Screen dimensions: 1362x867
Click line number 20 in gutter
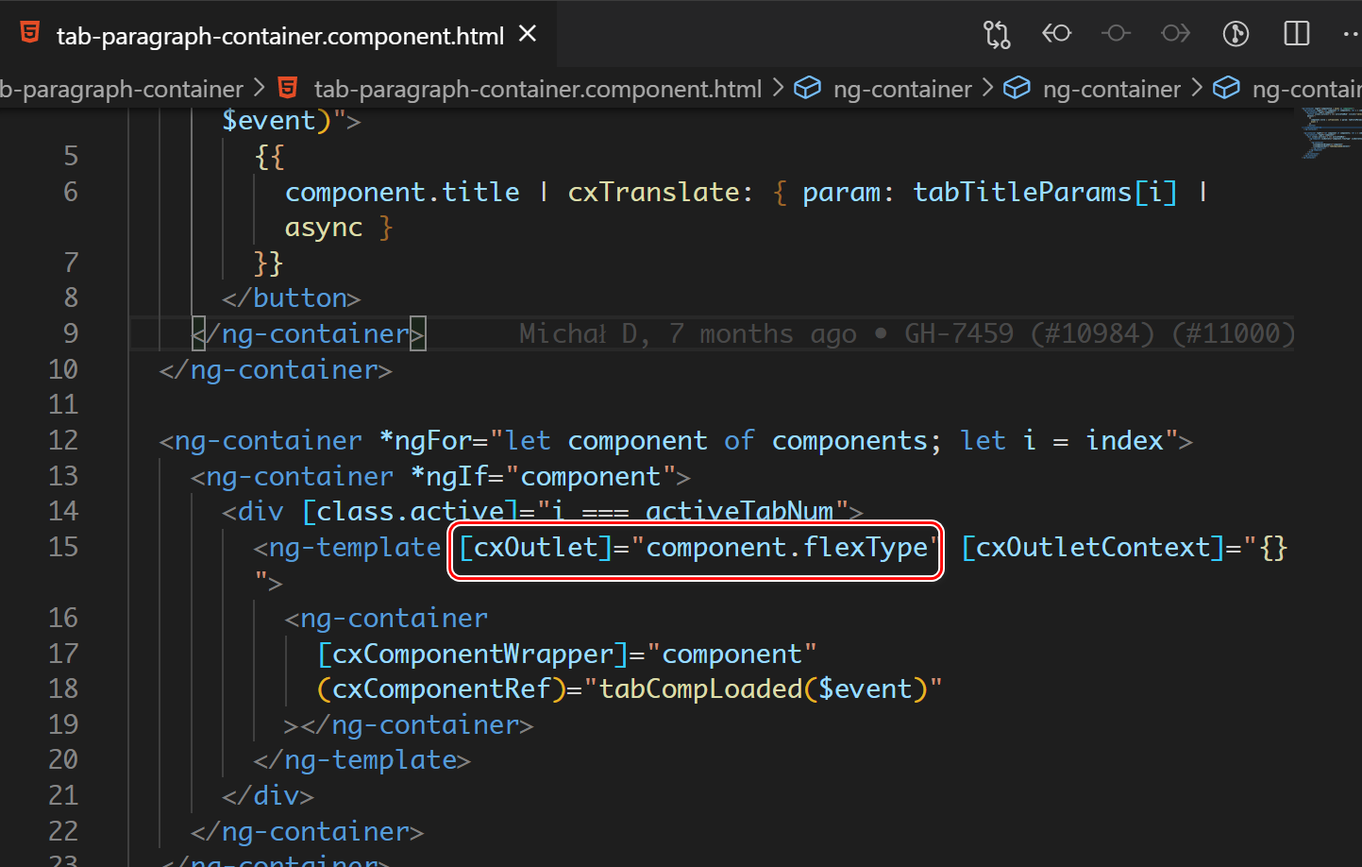coord(63,759)
